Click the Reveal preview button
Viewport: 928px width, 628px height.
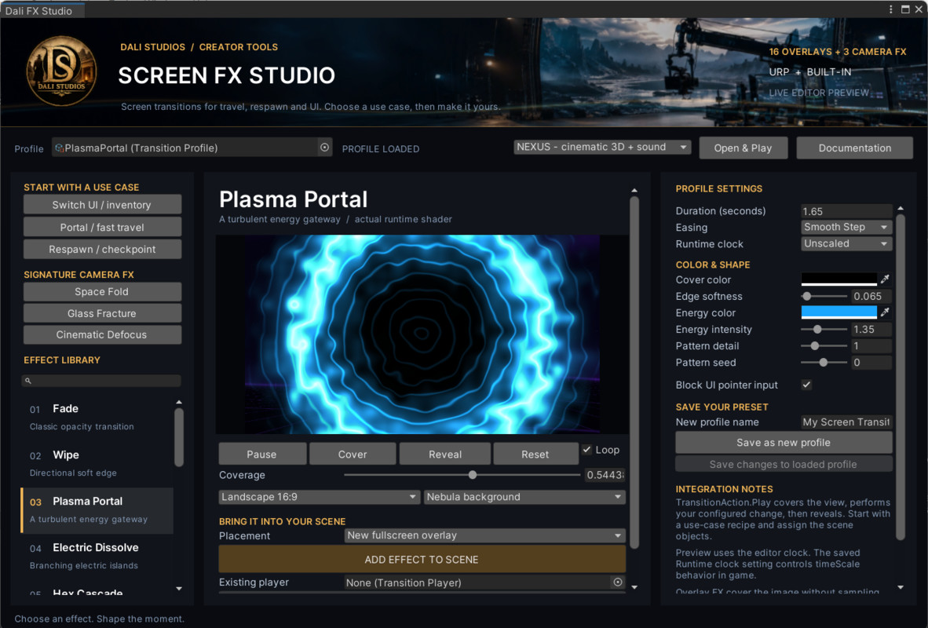(445, 454)
